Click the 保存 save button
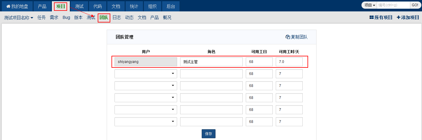This screenshot has width=422, height=140. 208,134
